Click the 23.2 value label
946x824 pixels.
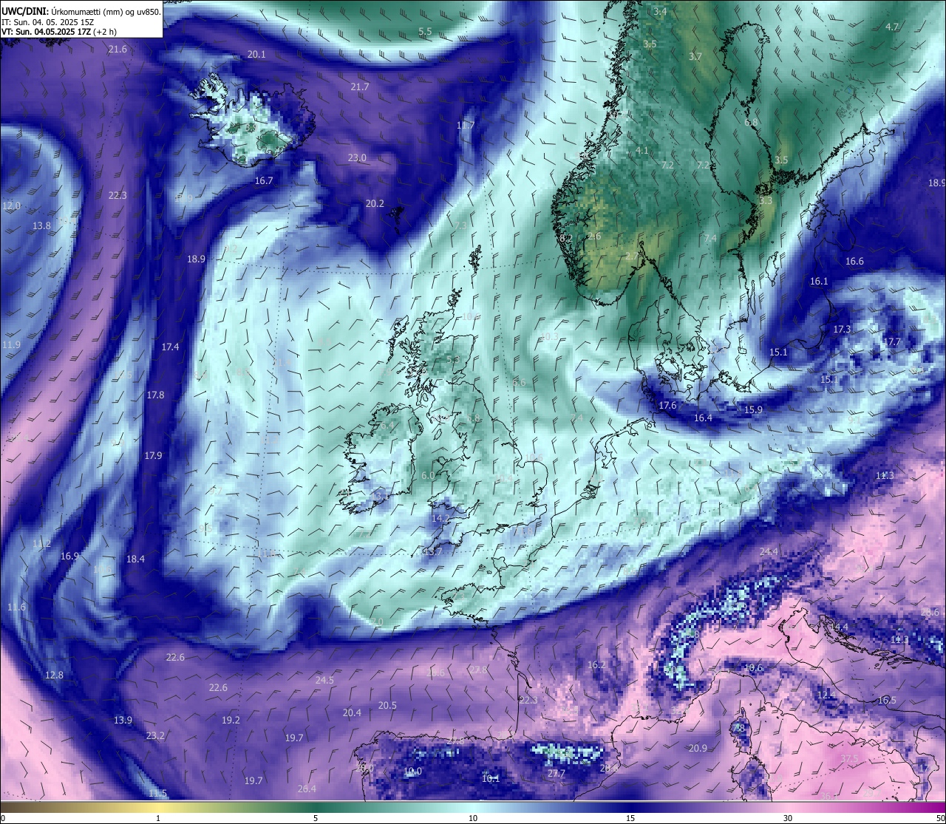click(x=155, y=736)
